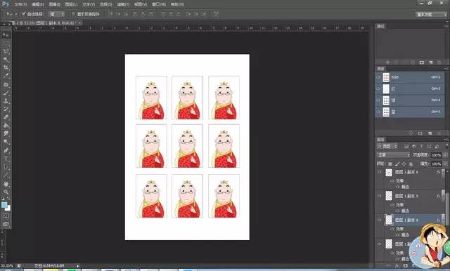Select the Rectangular Marquee tool
Viewport: 450px width, 271px height.
click(6, 43)
